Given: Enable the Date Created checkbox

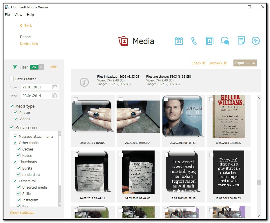Looking at the screenshot, I should click(12, 79).
